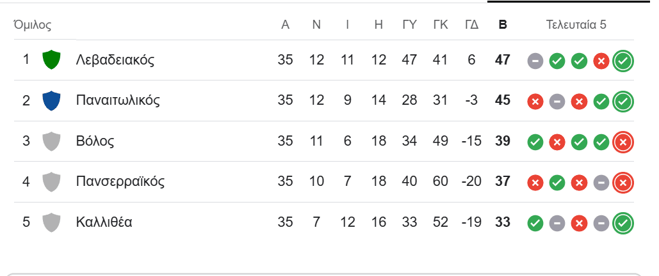Click Καλλιθέα oldest win green checkmark icon
This screenshot has width=659, height=276.
coord(535,223)
